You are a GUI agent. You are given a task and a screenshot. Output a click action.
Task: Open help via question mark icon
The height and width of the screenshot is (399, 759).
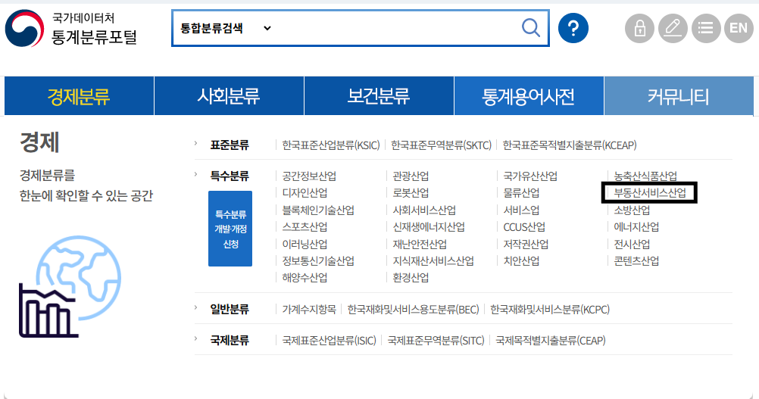(x=573, y=29)
